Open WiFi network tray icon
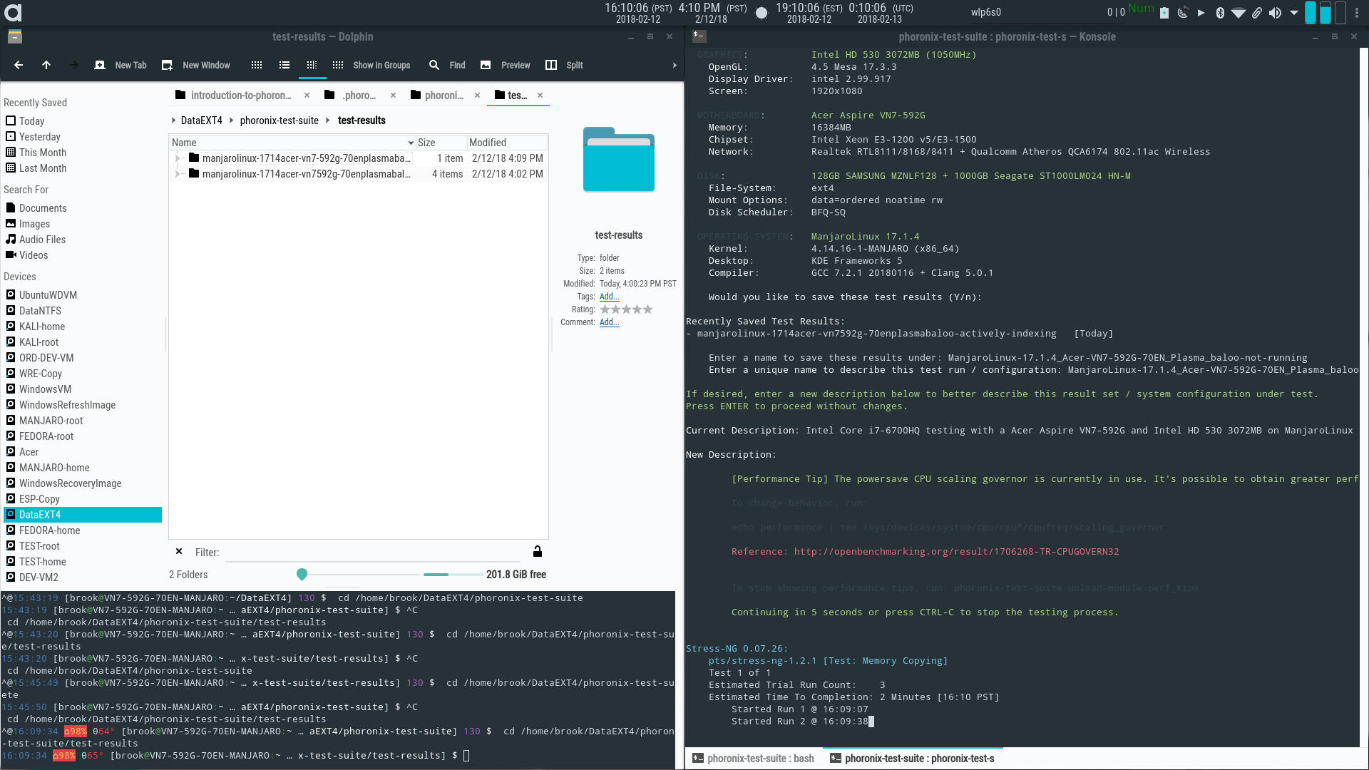Viewport: 1369px width, 770px height. coord(1239,12)
